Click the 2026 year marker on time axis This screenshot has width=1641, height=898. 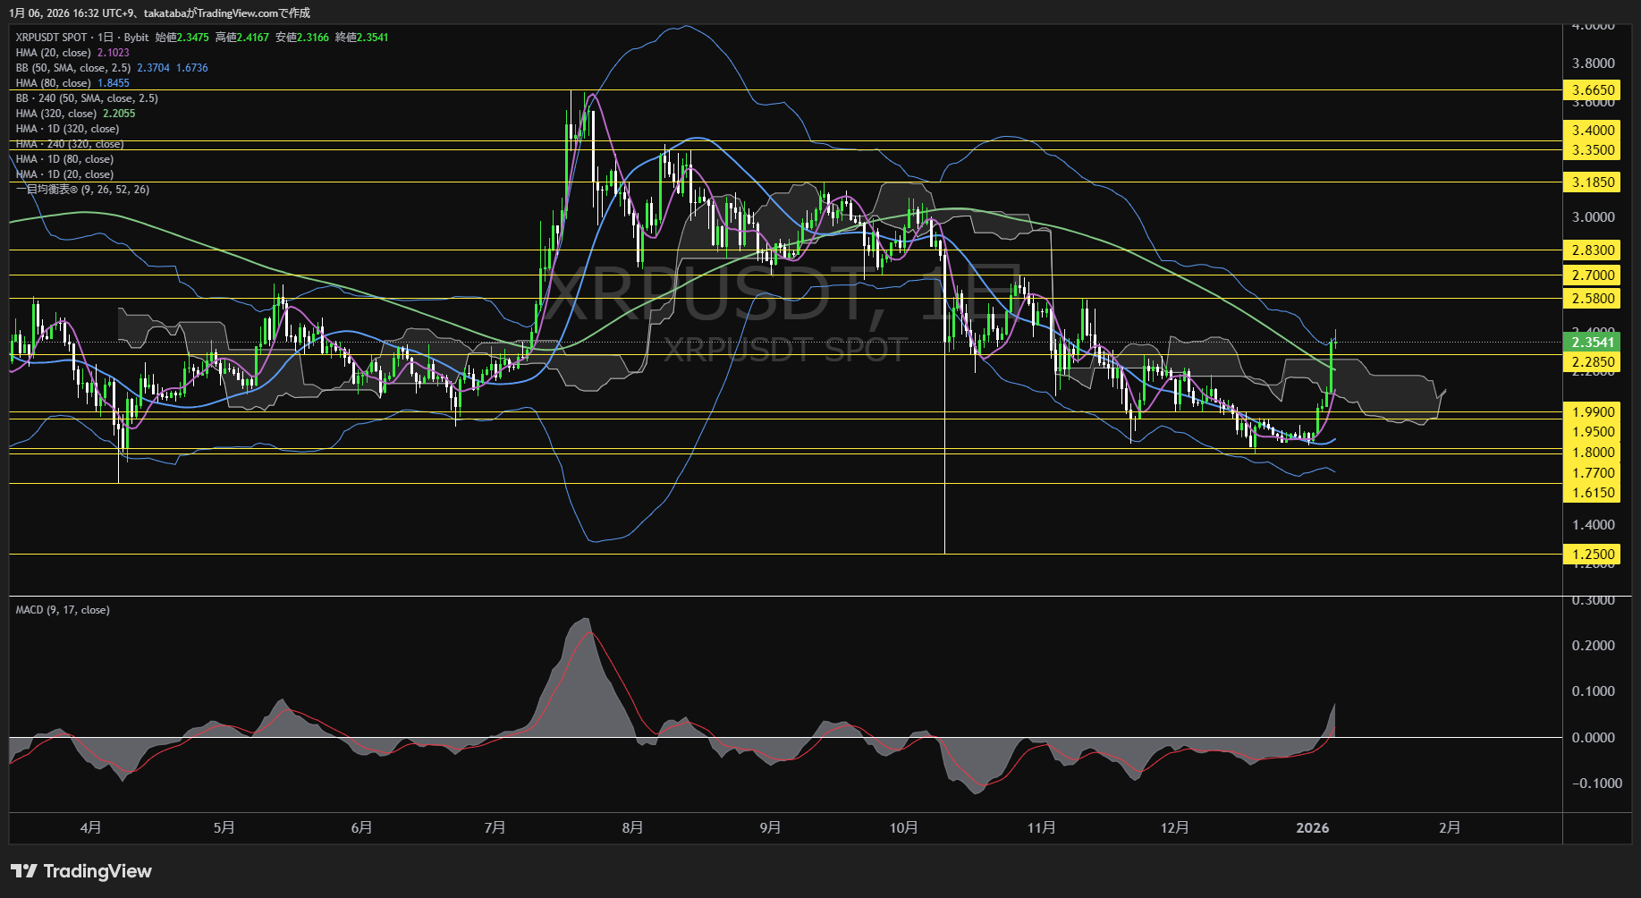(1312, 828)
